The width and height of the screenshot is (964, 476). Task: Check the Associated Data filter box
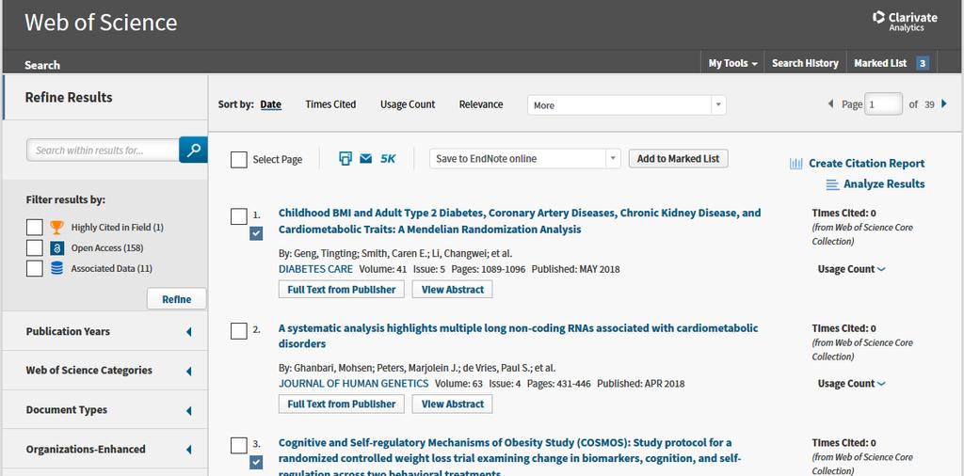35,268
